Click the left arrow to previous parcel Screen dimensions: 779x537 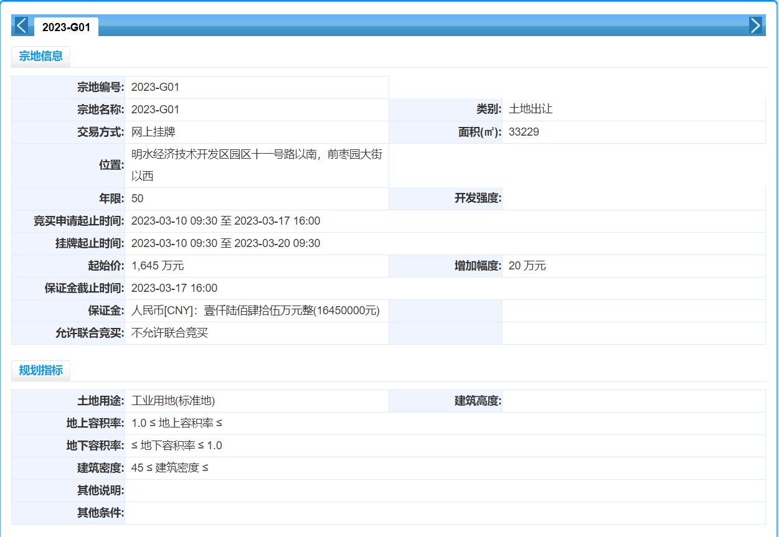click(22, 26)
